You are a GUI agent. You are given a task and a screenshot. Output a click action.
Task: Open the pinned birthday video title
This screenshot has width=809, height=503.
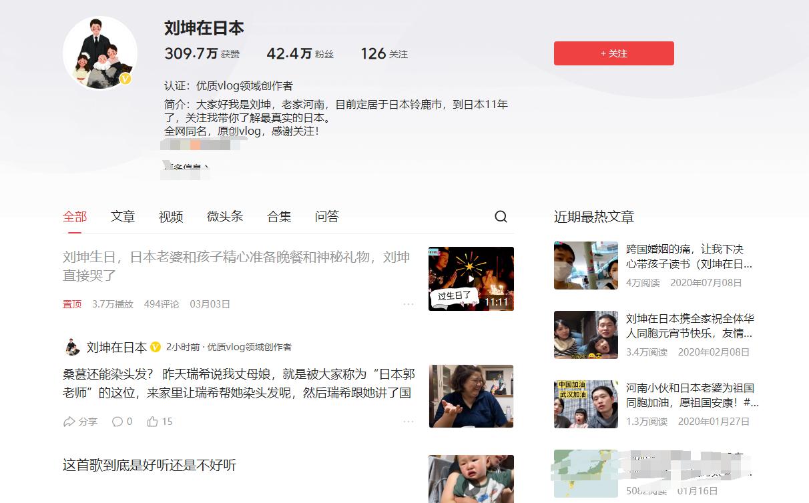(x=236, y=266)
